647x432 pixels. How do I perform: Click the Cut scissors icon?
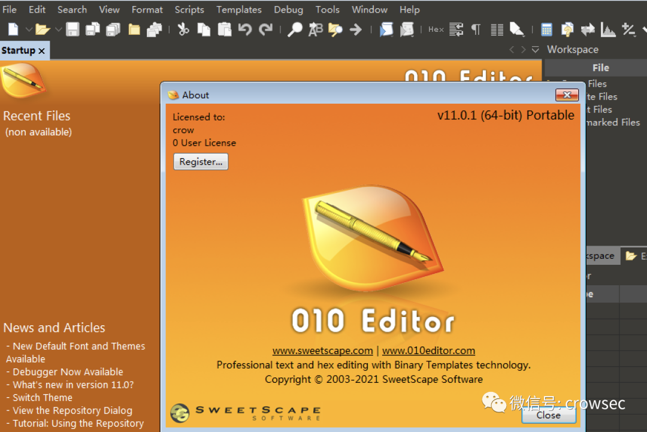click(183, 29)
